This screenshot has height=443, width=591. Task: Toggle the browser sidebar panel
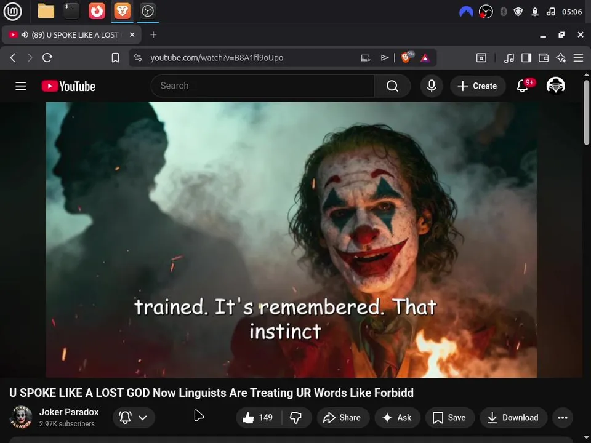[x=526, y=58]
